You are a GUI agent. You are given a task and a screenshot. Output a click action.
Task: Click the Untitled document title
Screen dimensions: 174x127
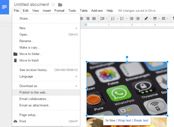click(31, 4)
